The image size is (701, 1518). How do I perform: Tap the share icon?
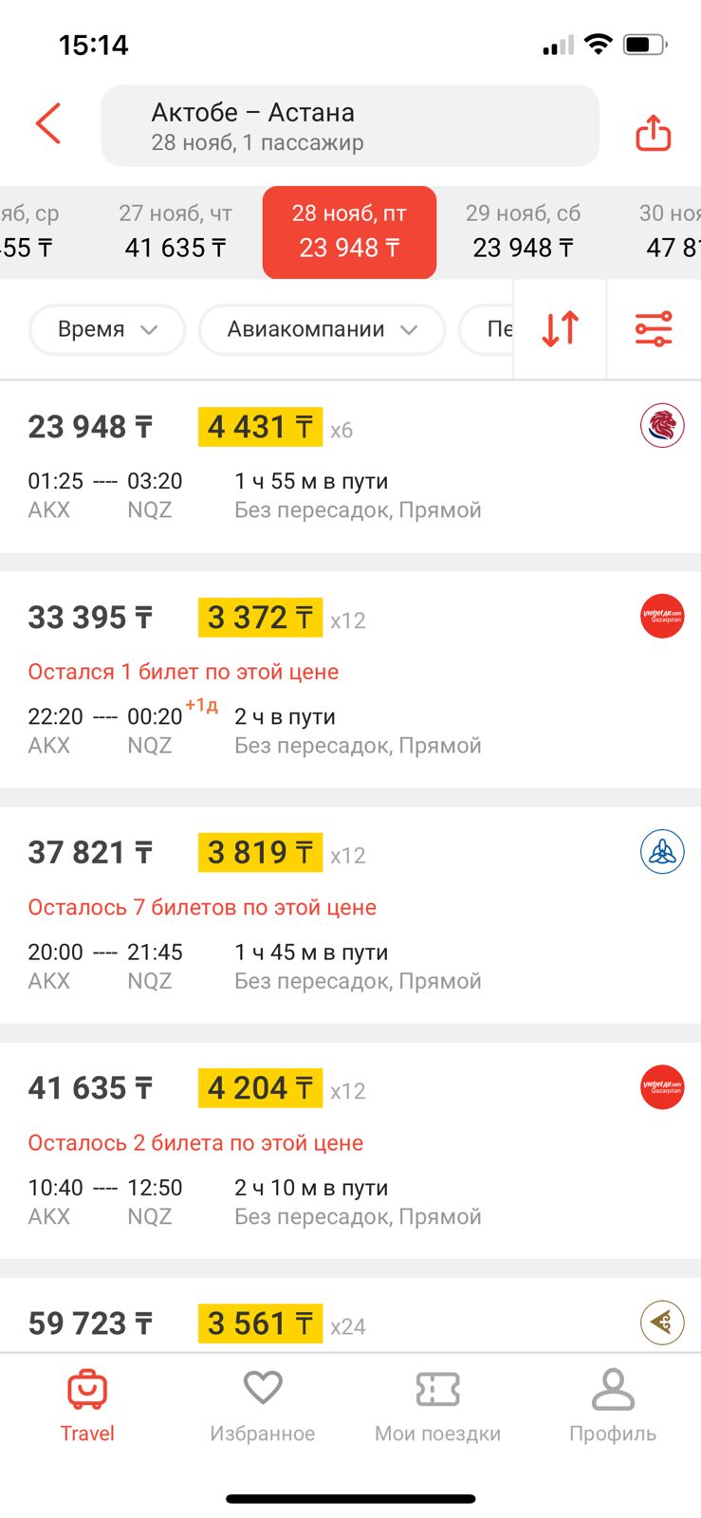[x=653, y=133]
